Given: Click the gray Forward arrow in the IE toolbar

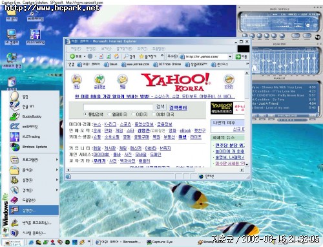Looking at the screenshot, I should coord(90,56).
